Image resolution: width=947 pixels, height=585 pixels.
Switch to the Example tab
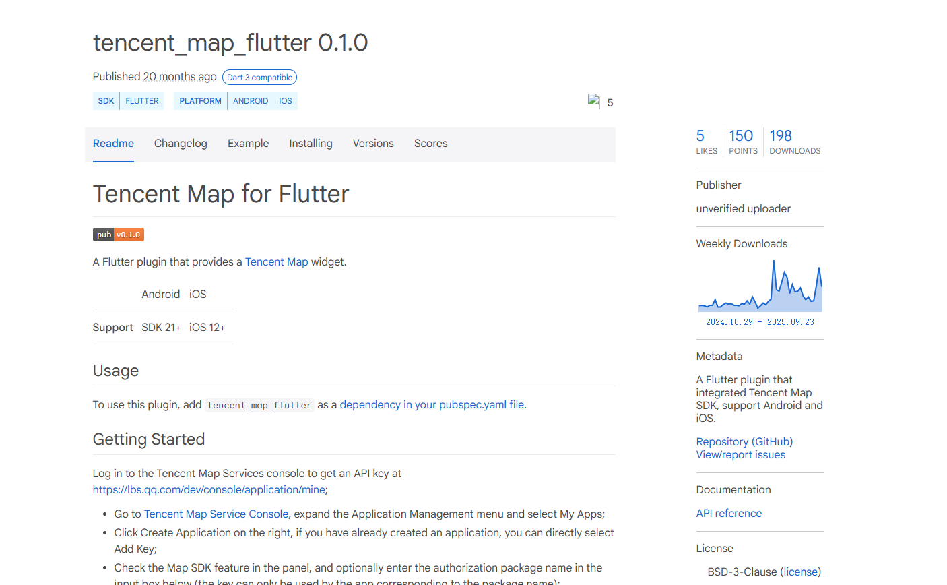pyautogui.click(x=248, y=144)
